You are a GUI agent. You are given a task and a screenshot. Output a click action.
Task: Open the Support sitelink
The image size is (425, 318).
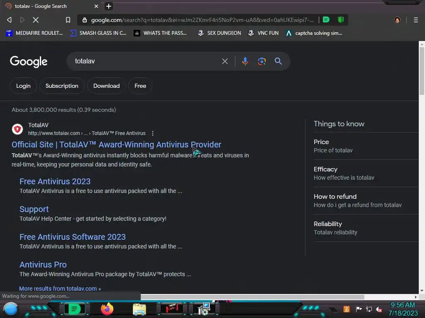(x=34, y=209)
